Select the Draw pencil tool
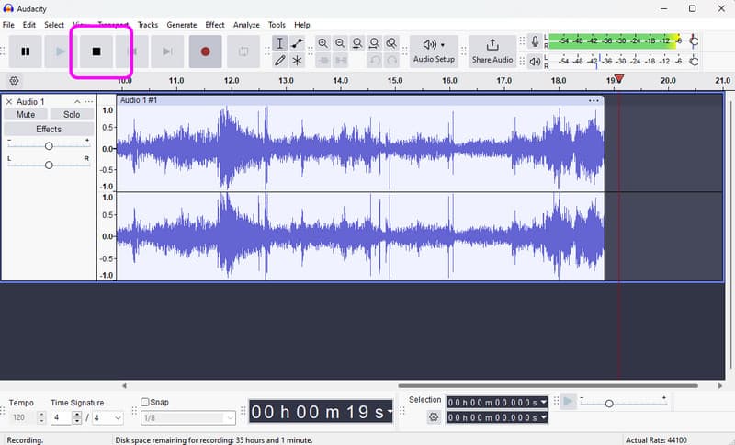Screen dimensions: 735x445 point(280,61)
